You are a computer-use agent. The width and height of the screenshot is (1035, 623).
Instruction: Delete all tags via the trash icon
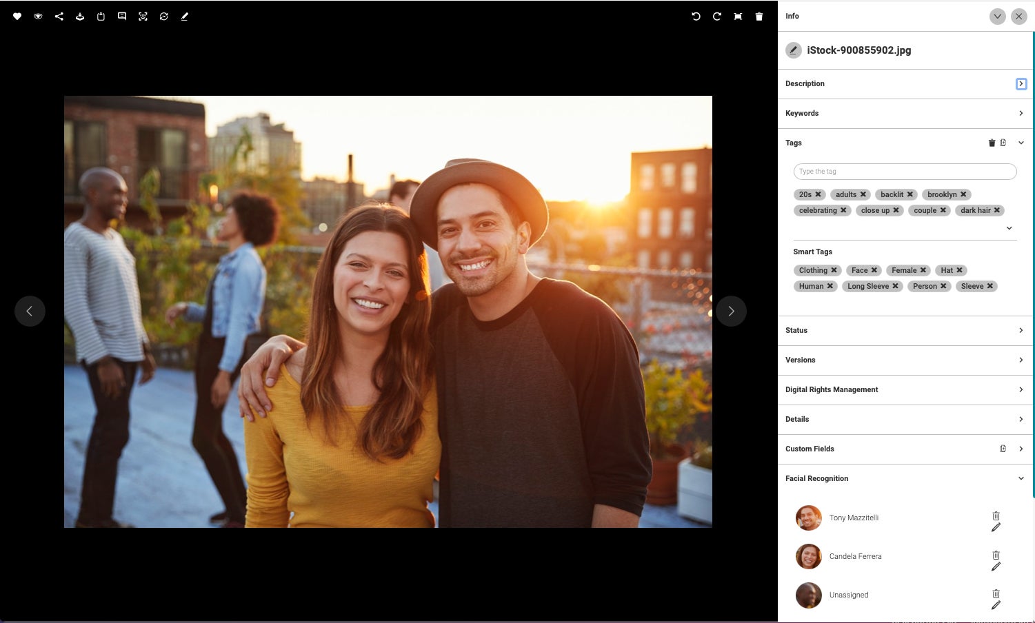[x=991, y=143]
